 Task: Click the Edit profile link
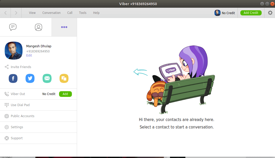pyautogui.click(x=29, y=55)
